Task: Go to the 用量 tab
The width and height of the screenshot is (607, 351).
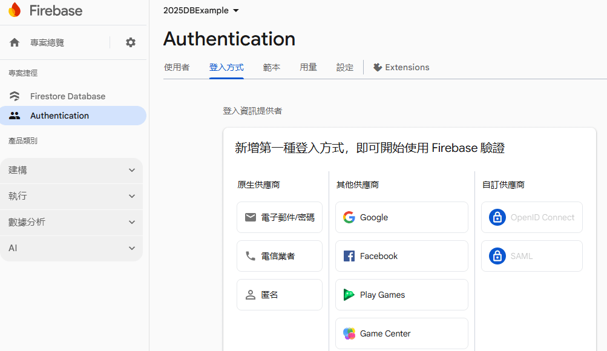Action: click(x=309, y=67)
